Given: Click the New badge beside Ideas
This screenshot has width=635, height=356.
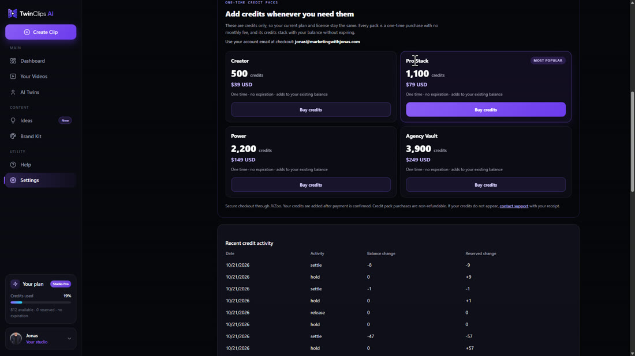Looking at the screenshot, I should point(65,120).
